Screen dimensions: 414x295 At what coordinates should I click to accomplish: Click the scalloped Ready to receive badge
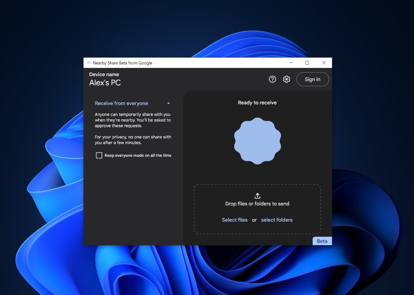coord(257,141)
